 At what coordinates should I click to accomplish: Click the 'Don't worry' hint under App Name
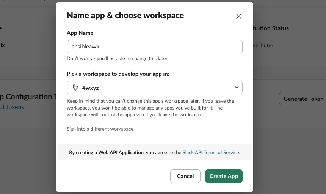coord(118,59)
